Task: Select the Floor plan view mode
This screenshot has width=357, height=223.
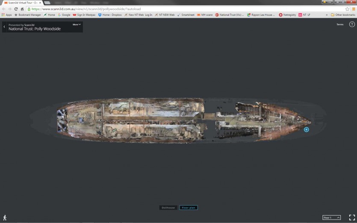Action: (189, 208)
